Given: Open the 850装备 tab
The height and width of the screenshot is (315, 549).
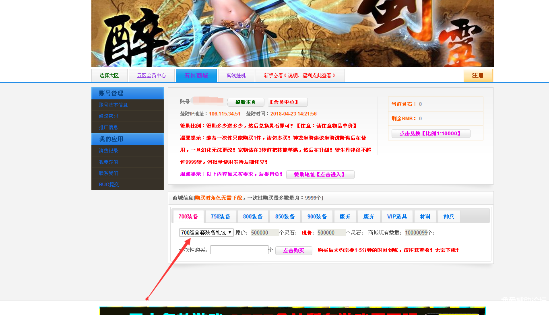Looking at the screenshot, I should click(285, 216).
